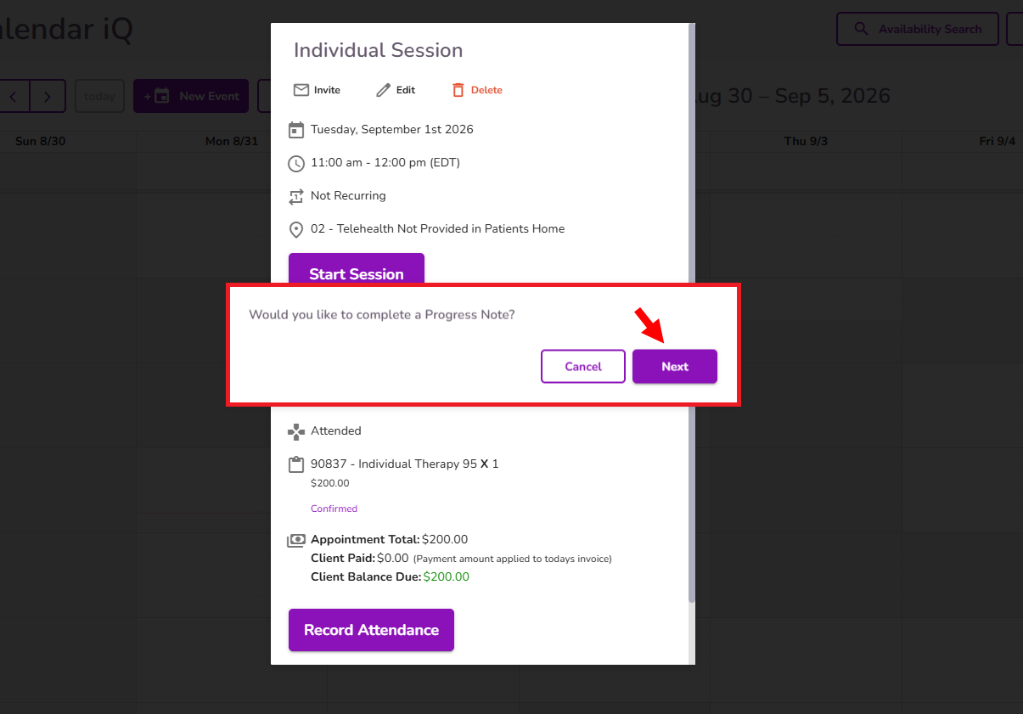Click the service code clipboard icon

[296, 464]
